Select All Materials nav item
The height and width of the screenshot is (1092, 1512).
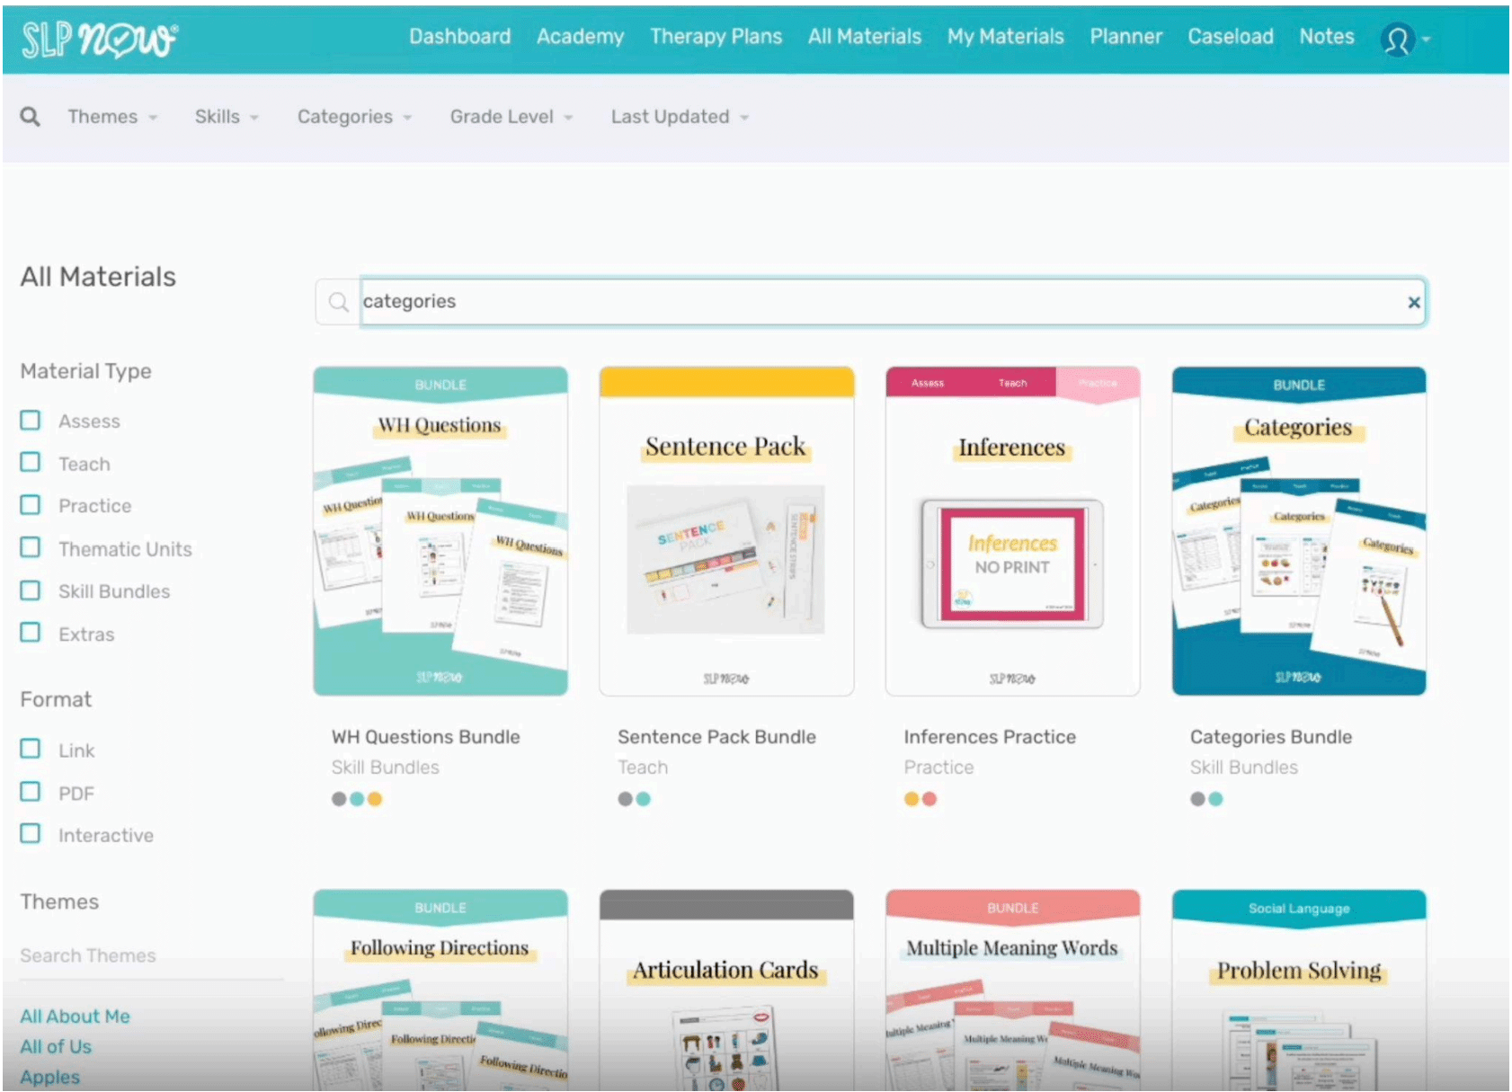[864, 37]
